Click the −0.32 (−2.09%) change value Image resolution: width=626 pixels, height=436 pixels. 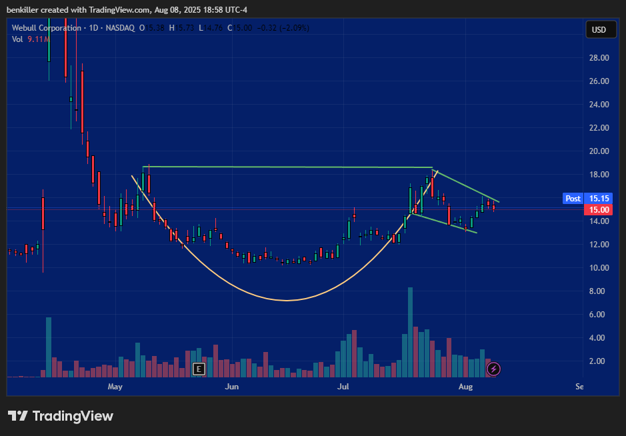click(283, 28)
